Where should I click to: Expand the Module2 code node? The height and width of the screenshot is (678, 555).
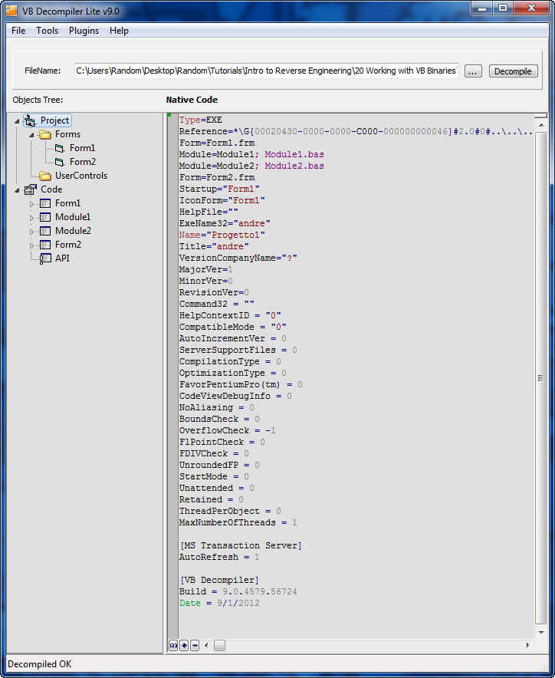[x=31, y=232]
